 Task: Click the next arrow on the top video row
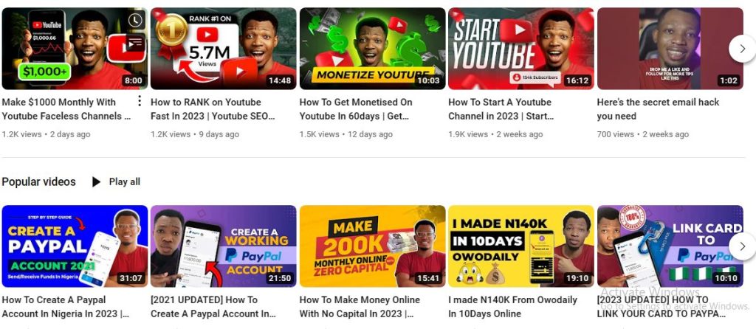coord(742,49)
